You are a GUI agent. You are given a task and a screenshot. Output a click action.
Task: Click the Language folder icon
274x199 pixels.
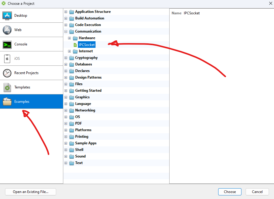tap(72, 104)
